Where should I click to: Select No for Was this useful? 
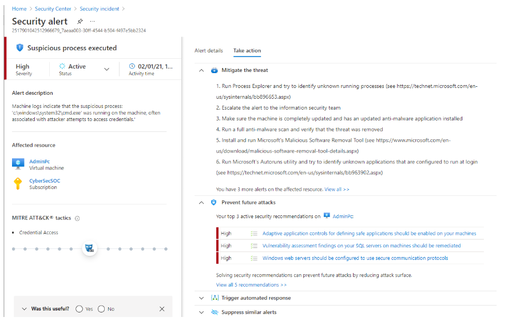[x=101, y=309]
